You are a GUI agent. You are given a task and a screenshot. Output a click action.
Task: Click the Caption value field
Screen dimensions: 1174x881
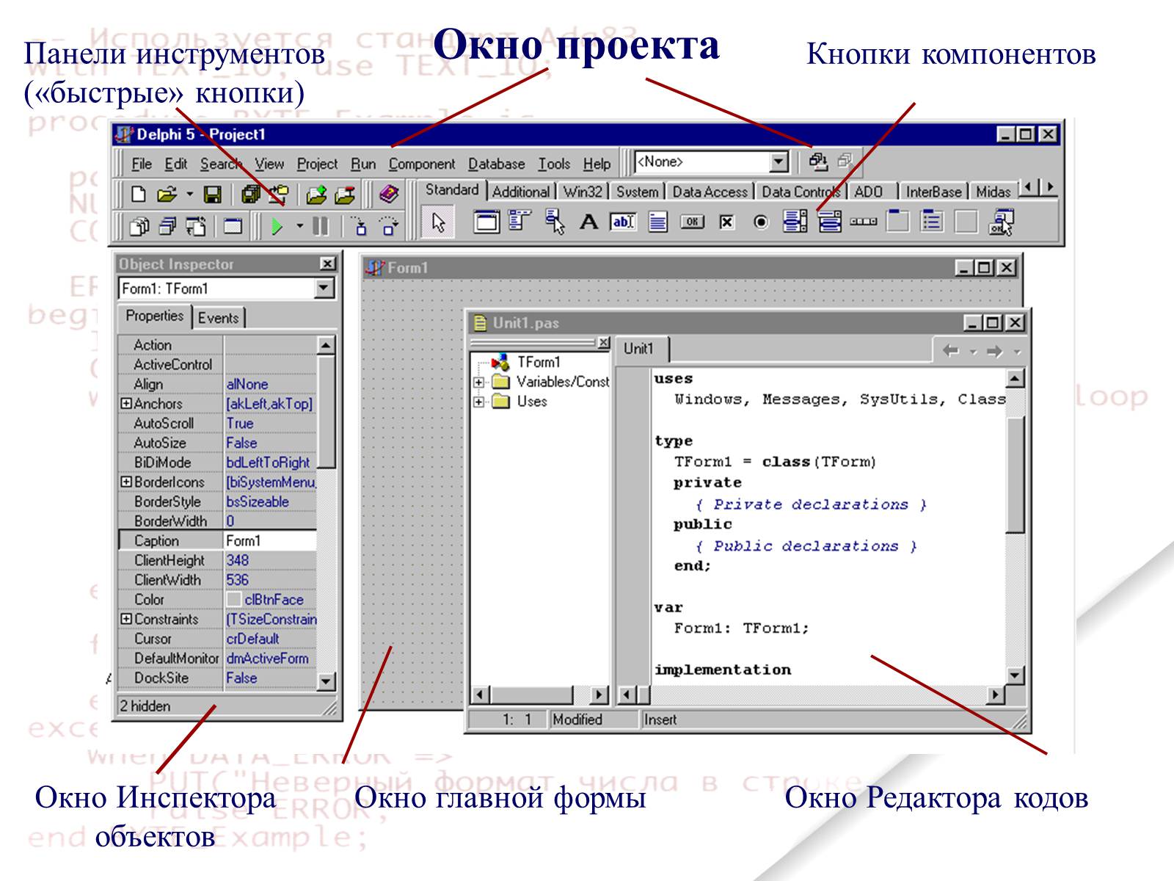click(x=269, y=541)
